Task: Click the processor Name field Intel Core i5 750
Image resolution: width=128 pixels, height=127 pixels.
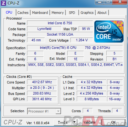Action: pos(60,23)
